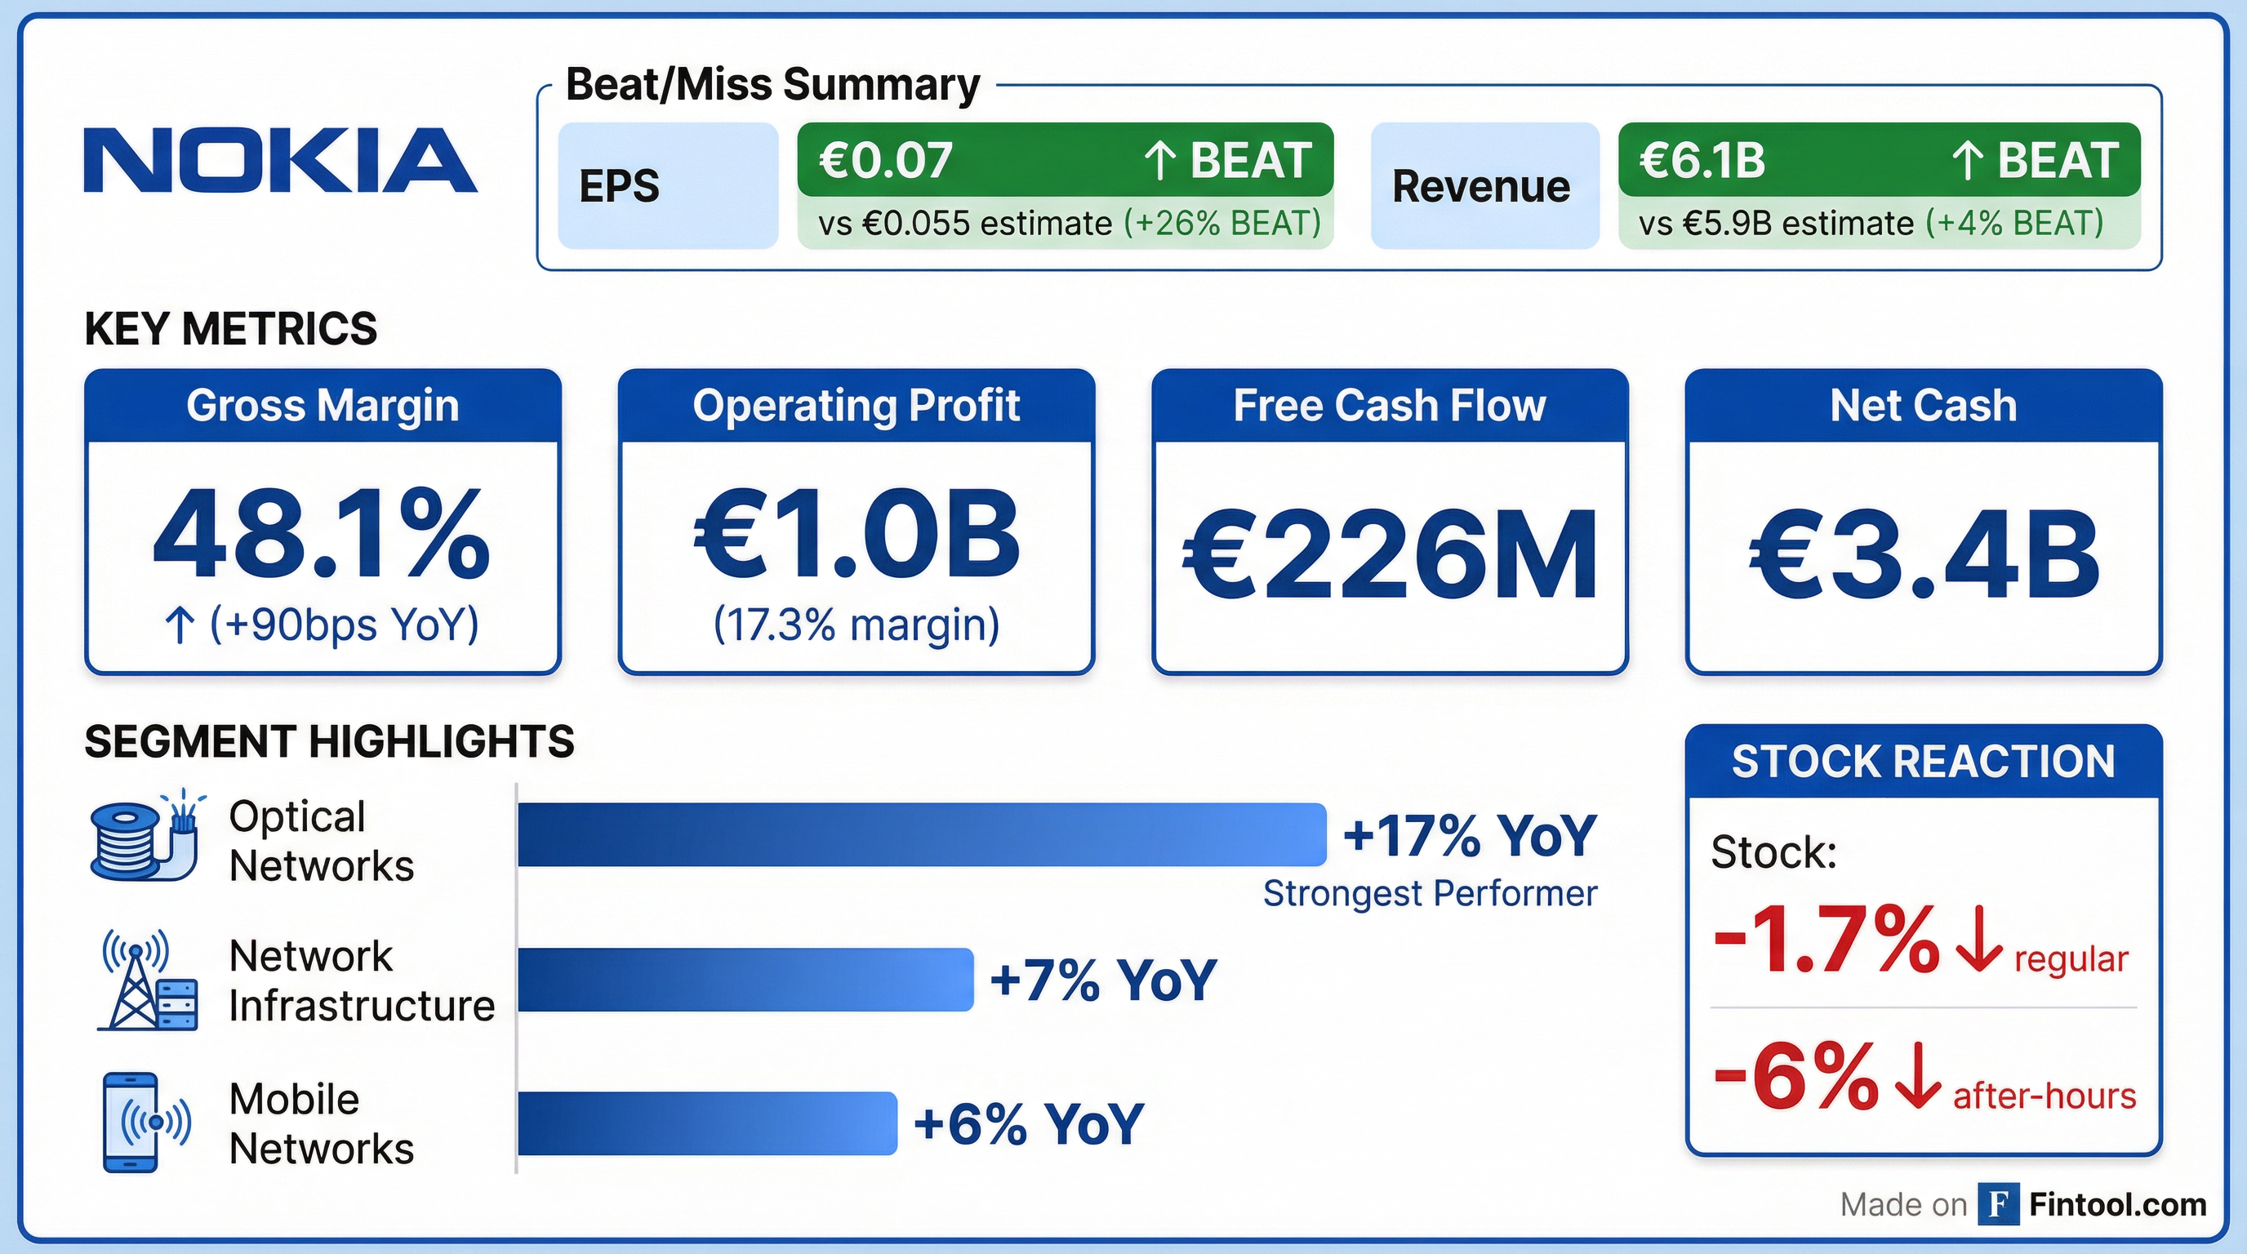The height and width of the screenshot is (1254, 2247).
Task: Select the EPS label box
Action: coord(667,186)
